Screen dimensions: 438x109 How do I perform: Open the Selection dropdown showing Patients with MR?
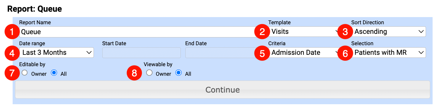[389, 52]
